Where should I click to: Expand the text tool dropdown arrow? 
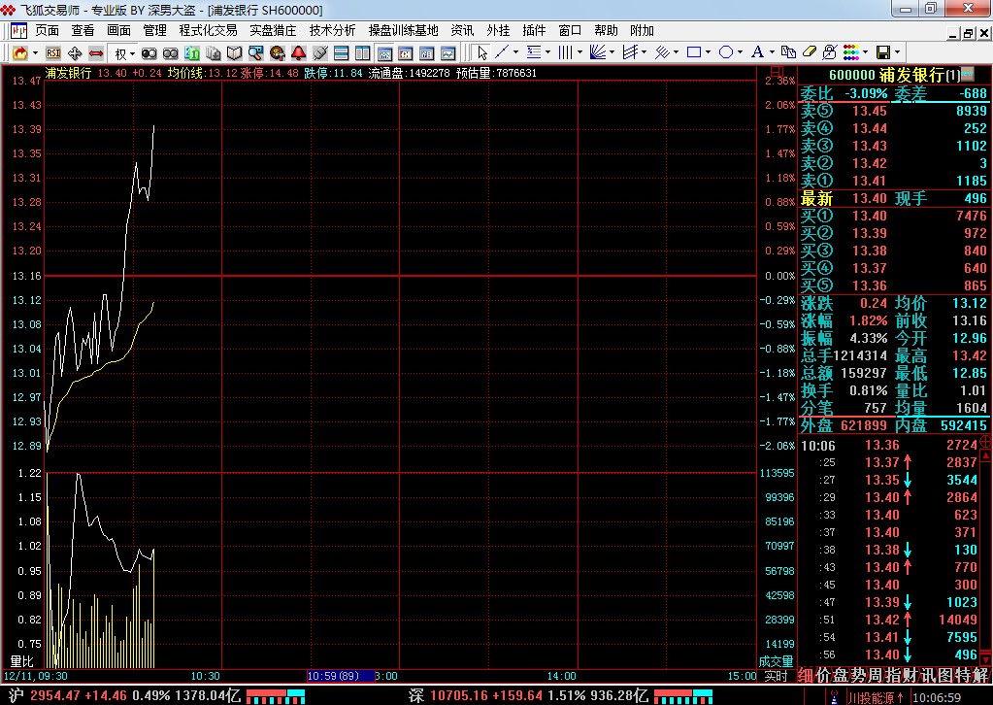tap(772, 51)
